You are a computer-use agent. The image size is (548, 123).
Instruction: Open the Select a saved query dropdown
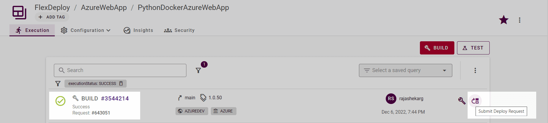[405, 70]
